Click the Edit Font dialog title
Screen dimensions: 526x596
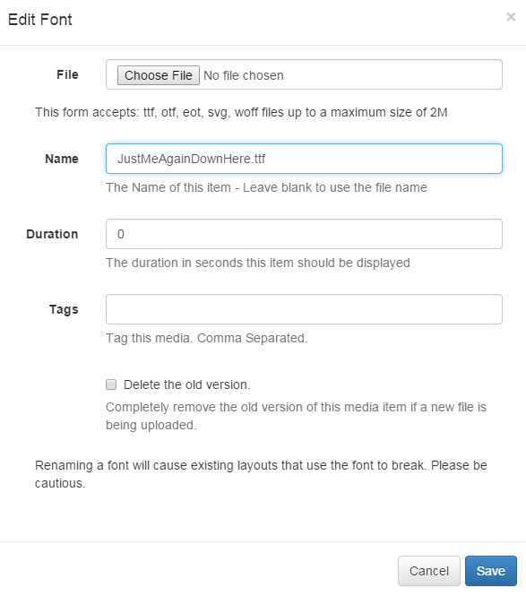coord(40,20)
